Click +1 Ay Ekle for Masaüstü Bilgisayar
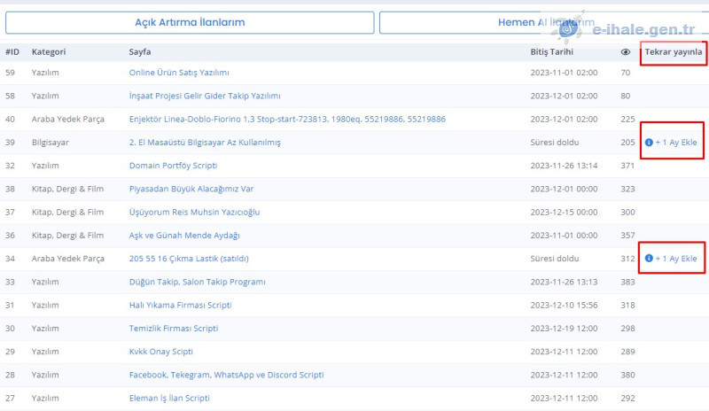This screenshot has width=709, height=411. pos(676,142)
